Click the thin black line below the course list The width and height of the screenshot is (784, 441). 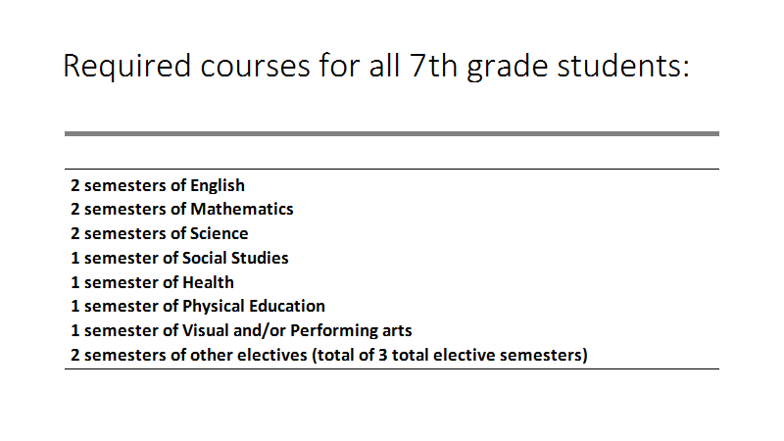pyautogui.click(x=392, y=369)
